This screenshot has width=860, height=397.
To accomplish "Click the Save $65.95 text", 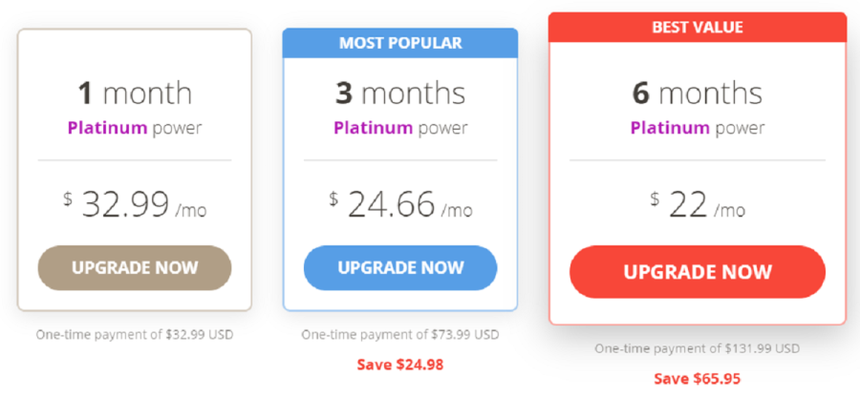I will pos(698,378).
